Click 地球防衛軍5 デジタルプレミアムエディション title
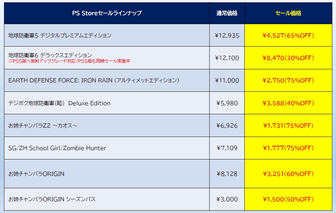 (60, 35)
